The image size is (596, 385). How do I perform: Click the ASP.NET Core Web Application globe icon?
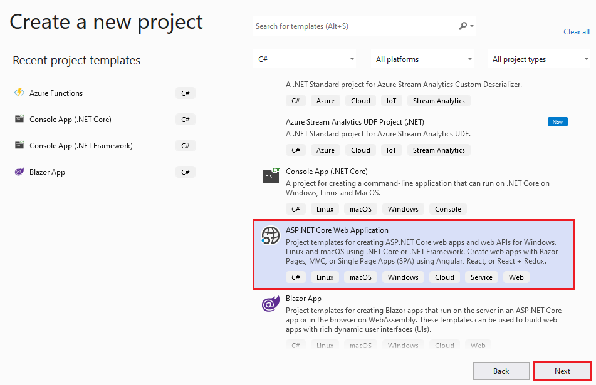click(x=270, y=236)
